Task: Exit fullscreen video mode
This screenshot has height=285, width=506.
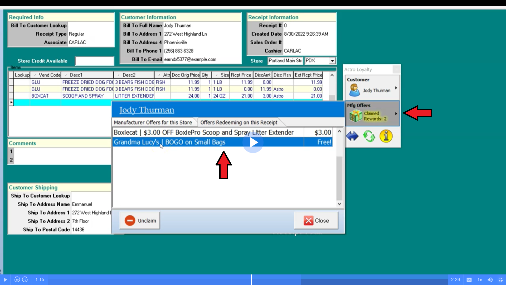Action: pyautogui.click(x=501, y=280)
